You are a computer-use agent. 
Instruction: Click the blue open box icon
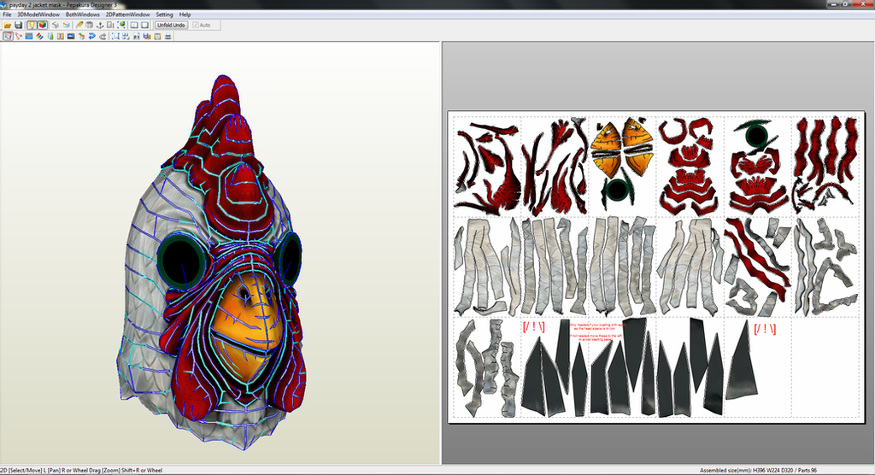(67, 25)
